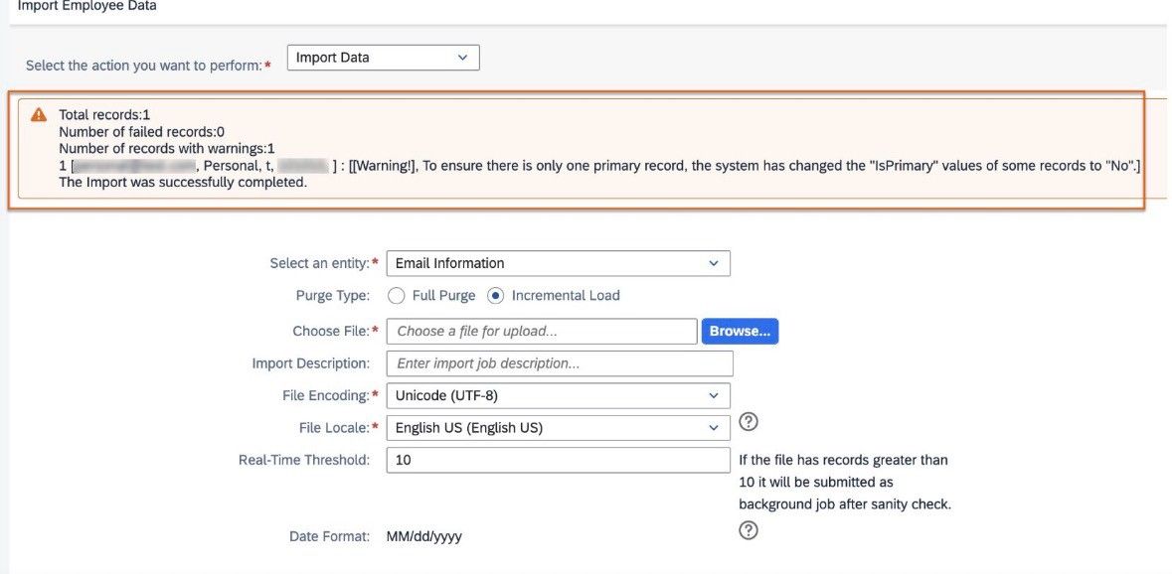Open the English US file locale dropdown

tap(559, 428)
